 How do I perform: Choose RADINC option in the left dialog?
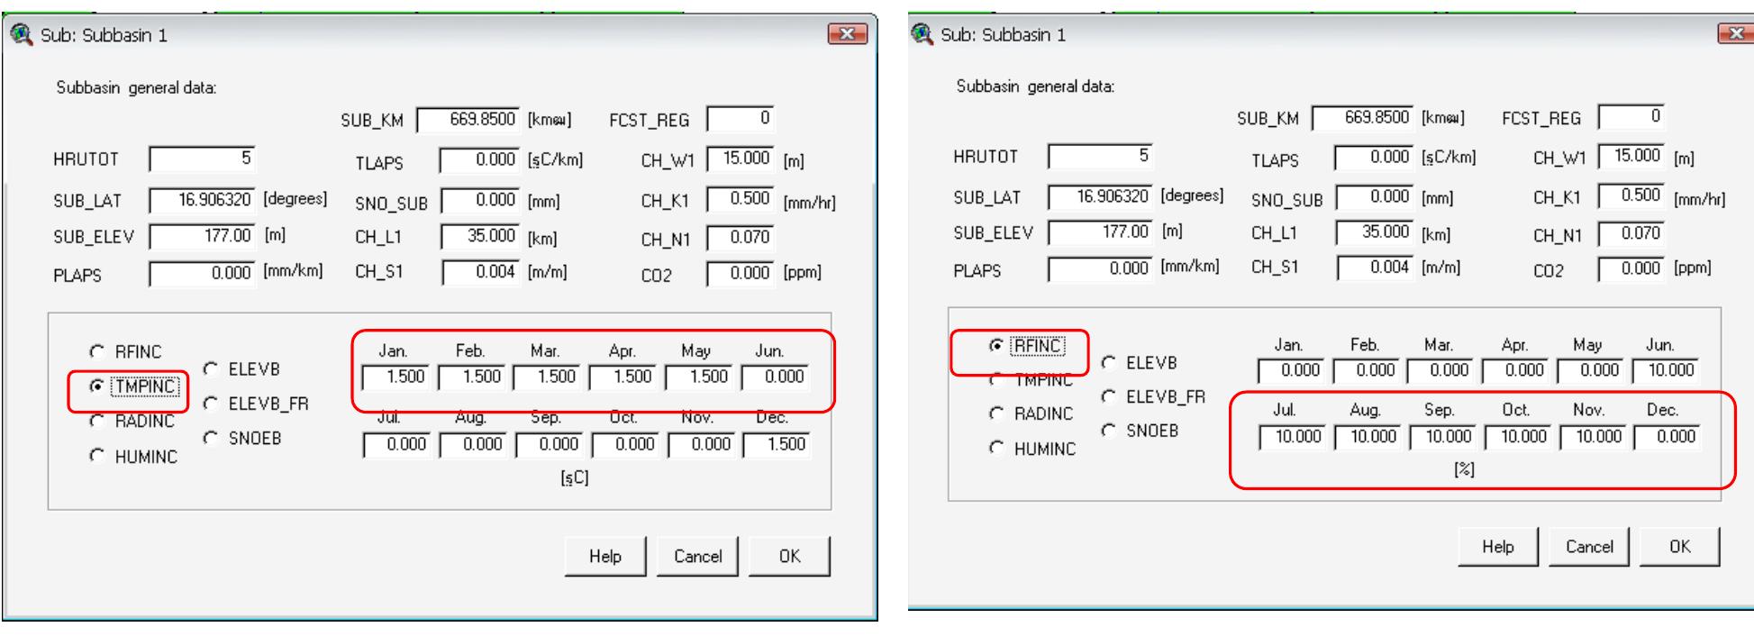pos(97,422)
